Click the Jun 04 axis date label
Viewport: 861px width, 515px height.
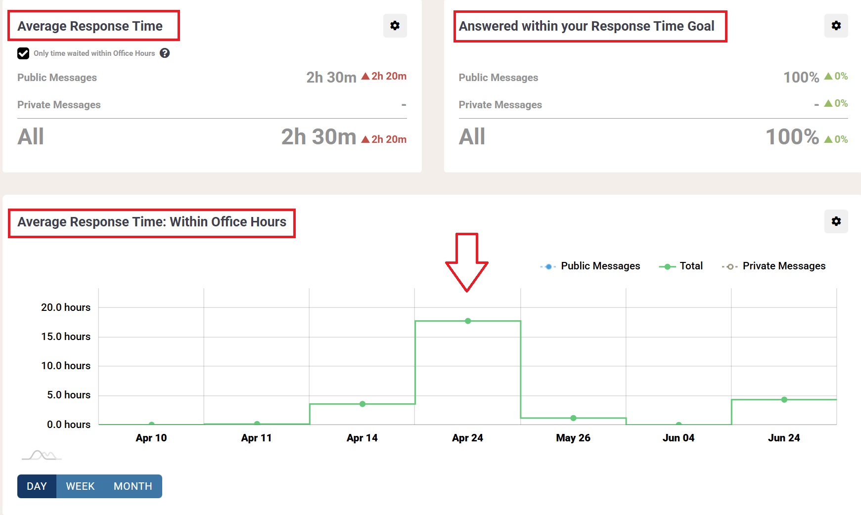pos(679,438)
